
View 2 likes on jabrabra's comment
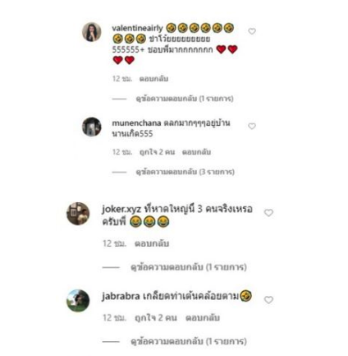[x=156, y=318]
